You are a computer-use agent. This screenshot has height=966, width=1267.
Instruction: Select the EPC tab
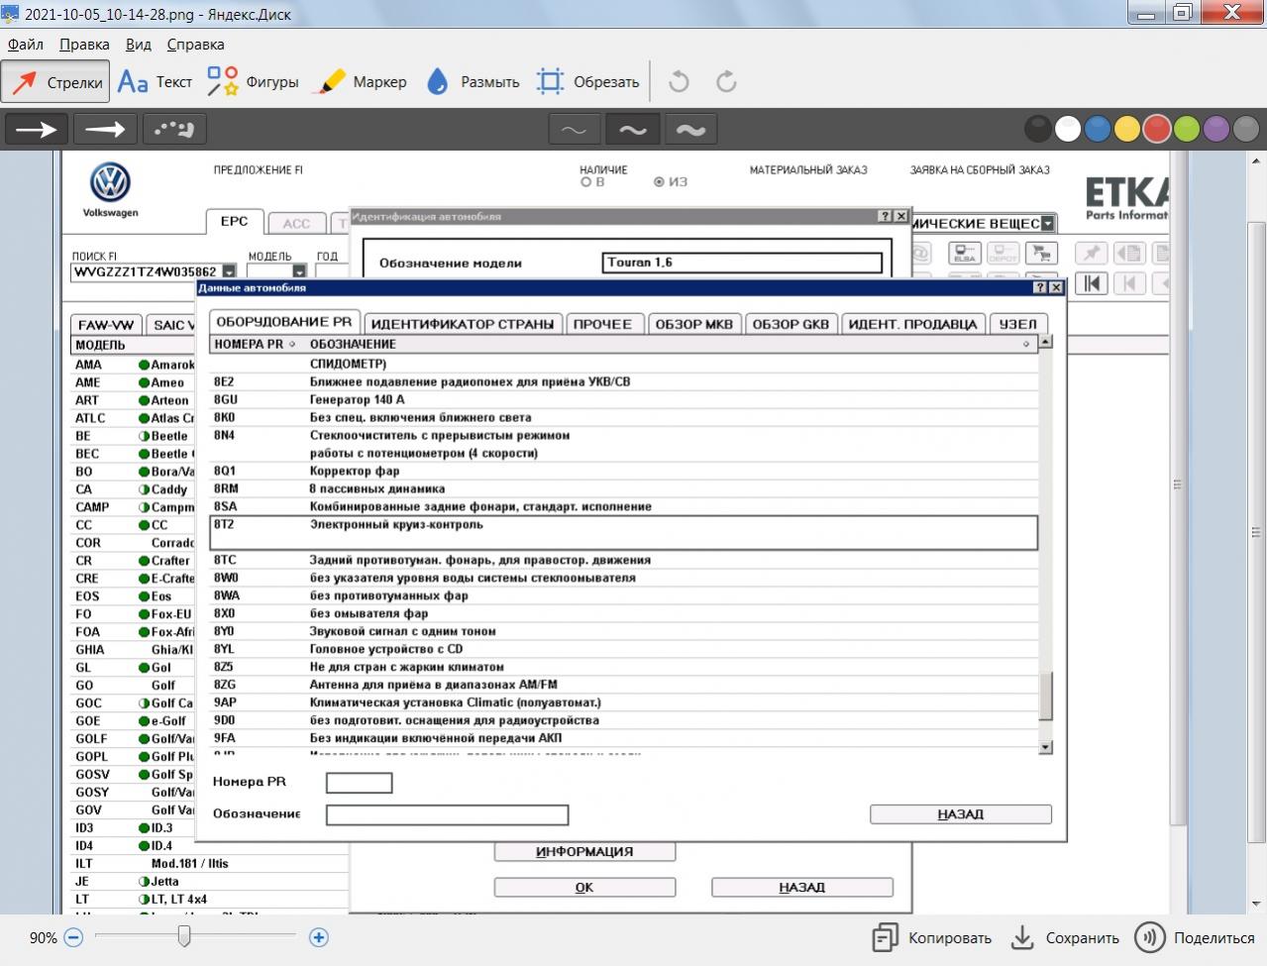click(235, 222)
